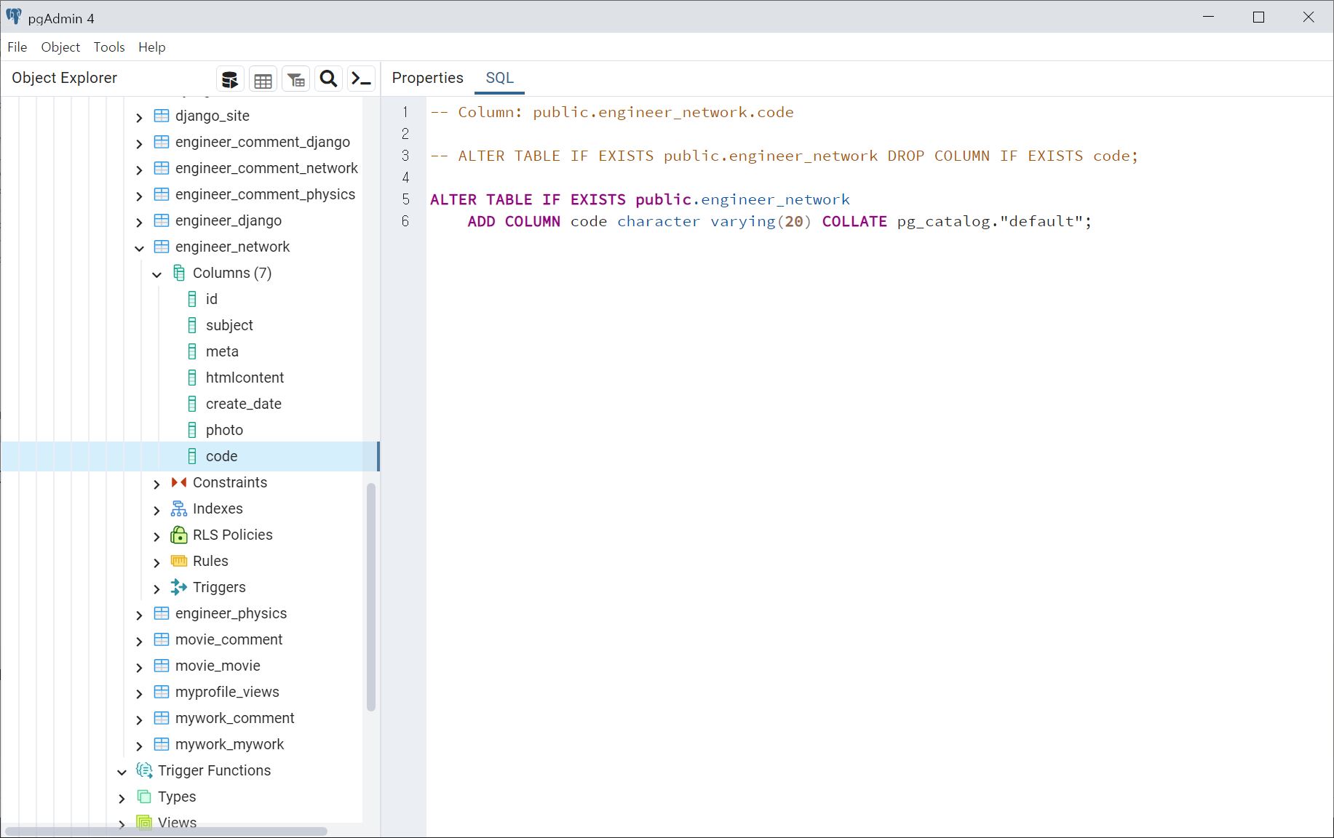
Task: Expand the Triggers node
Action: [156, 588]
